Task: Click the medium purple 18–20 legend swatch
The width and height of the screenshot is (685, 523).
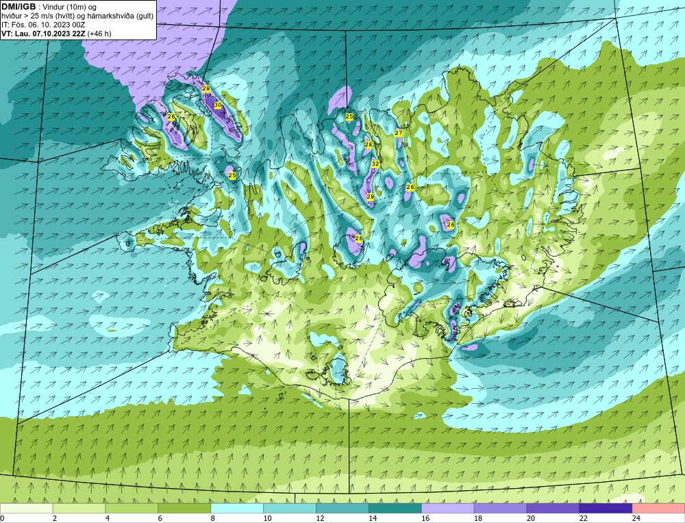Action: pos(500,508)
